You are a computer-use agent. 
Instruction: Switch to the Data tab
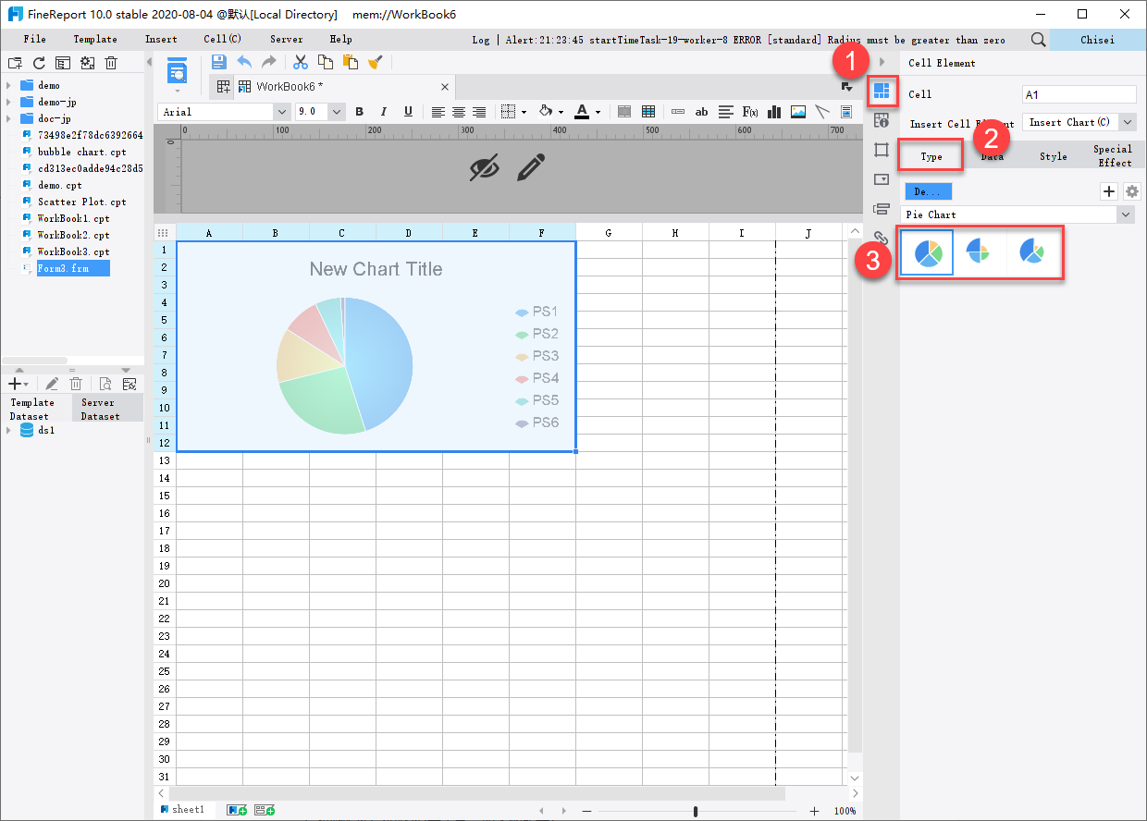tap(993, 155)
